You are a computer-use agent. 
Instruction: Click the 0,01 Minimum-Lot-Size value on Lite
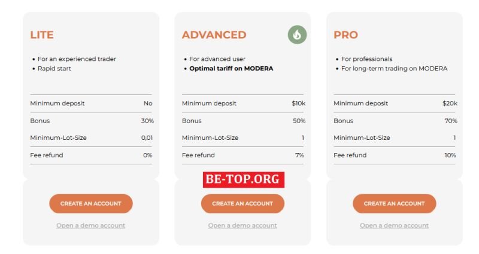pos(147,138)
